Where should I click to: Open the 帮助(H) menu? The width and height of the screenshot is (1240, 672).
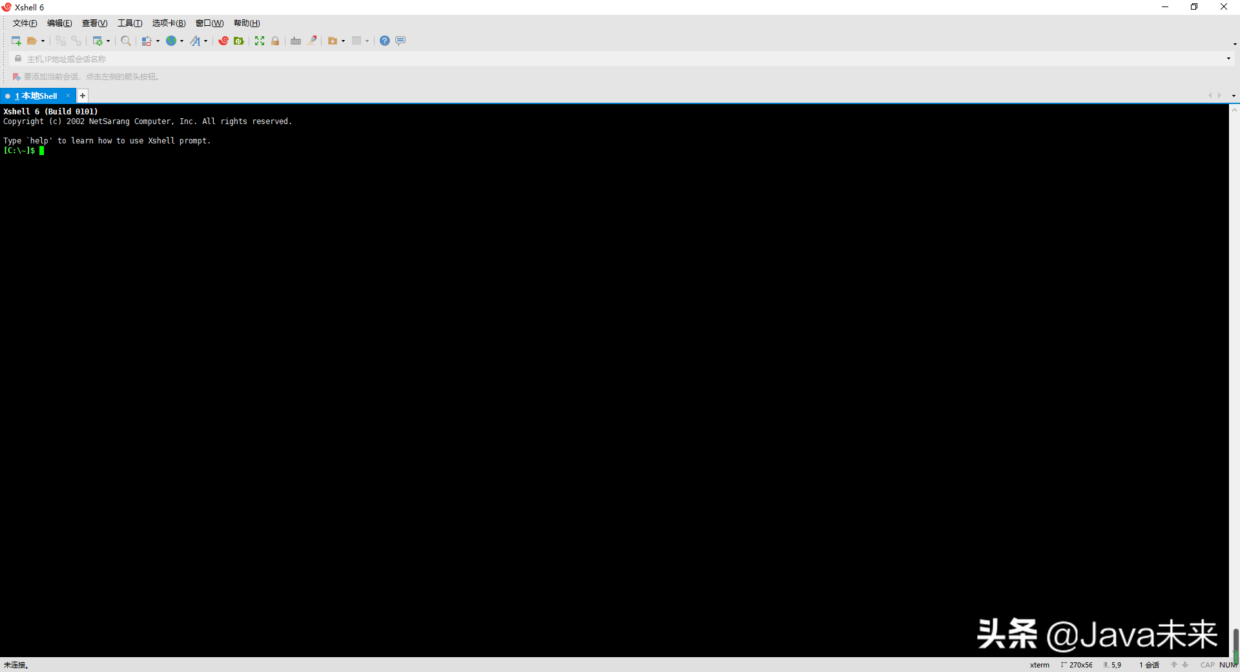(247, 23)
